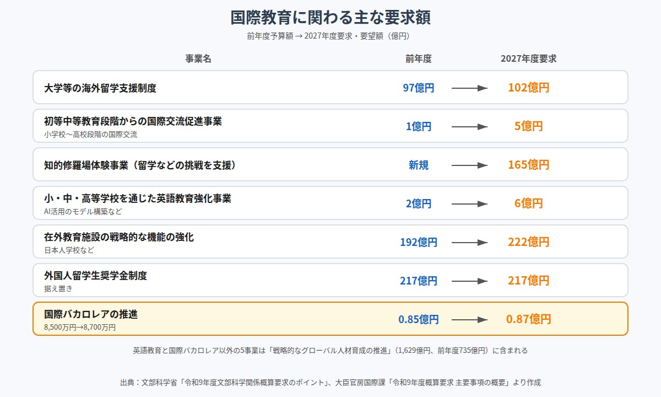Viewport: 661px width, 397px height.
Task: Click the 192億円 previous-year value
Action: 419,242
